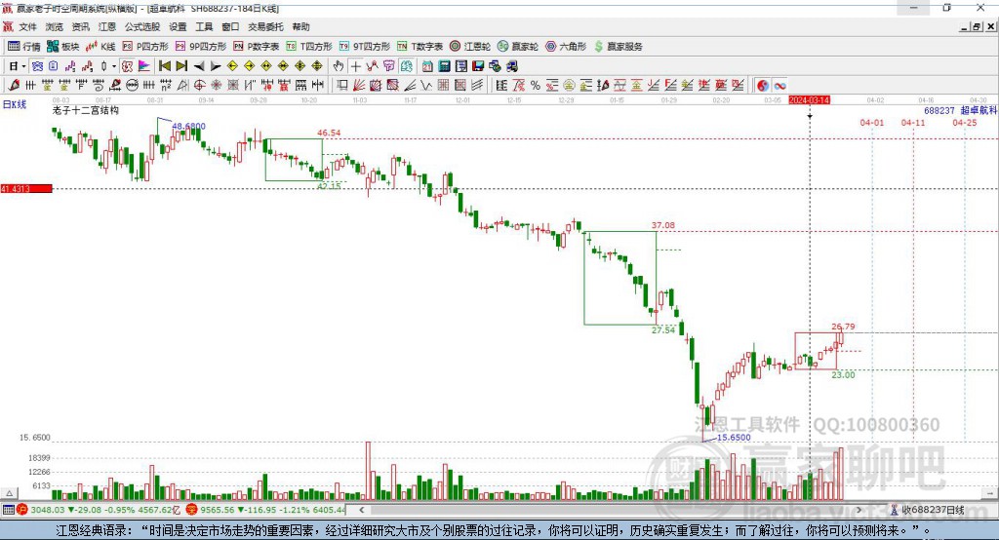
Task: Click the 688237 stock code label
Action: (939, 111)
